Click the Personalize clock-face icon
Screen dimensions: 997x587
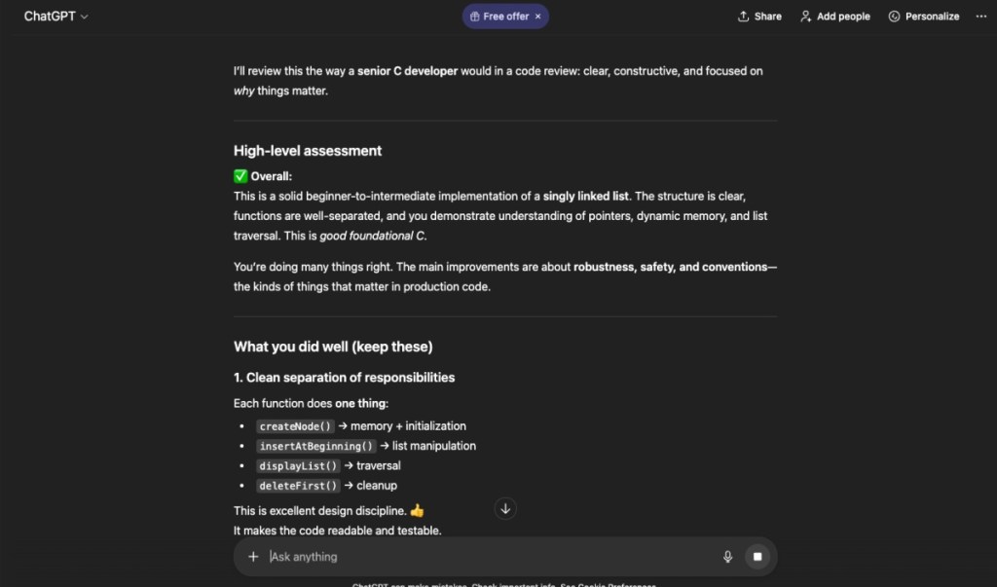pyautogui.click(x=892, y=16)
